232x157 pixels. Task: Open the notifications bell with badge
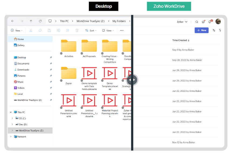210,21
